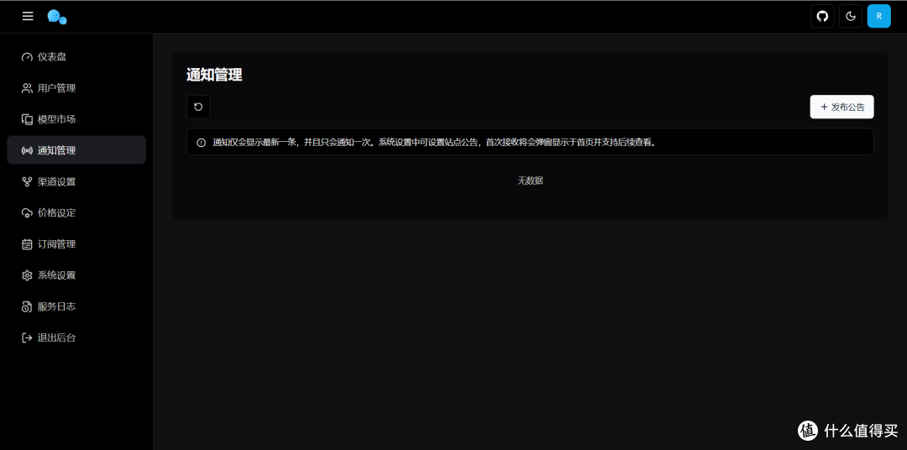Open the GitHub repository link icon

coord(822,16)
